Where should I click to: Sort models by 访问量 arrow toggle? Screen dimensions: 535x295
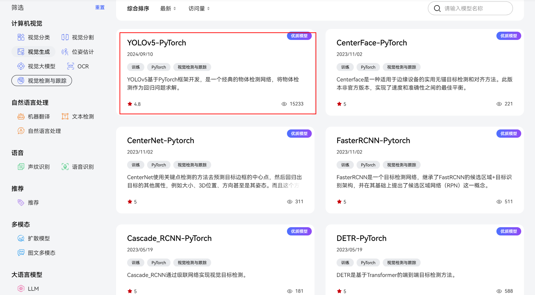point(208,8)
